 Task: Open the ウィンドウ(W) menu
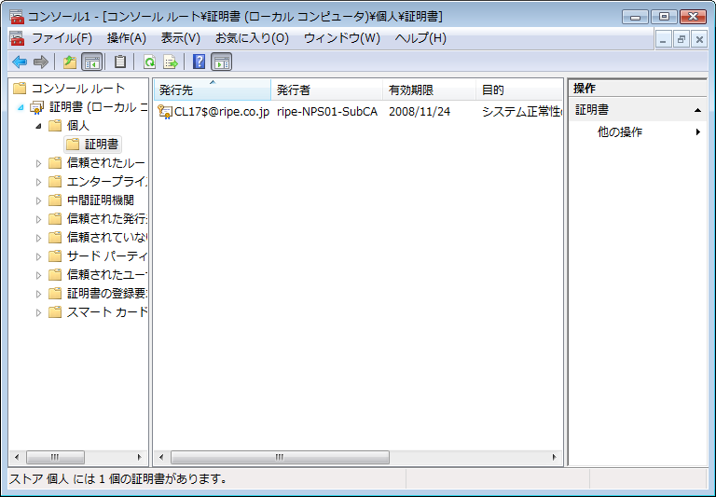tap(342, 38)
